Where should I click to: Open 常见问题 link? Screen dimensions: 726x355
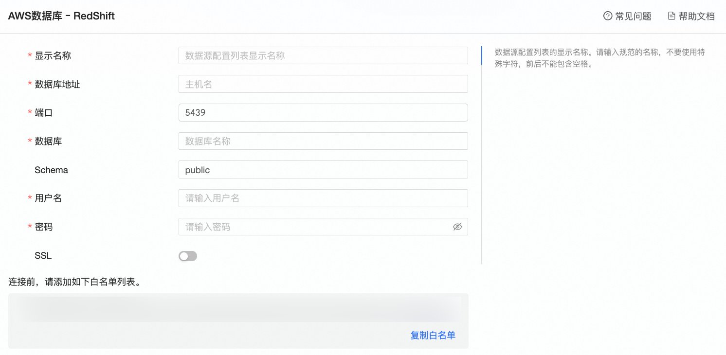click(x=633, y=16)
